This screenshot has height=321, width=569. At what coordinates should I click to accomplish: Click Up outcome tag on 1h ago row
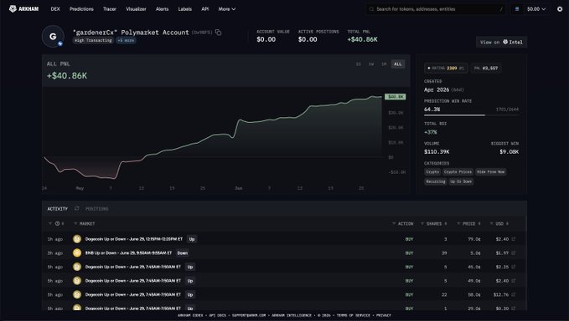tap(192, 239)
